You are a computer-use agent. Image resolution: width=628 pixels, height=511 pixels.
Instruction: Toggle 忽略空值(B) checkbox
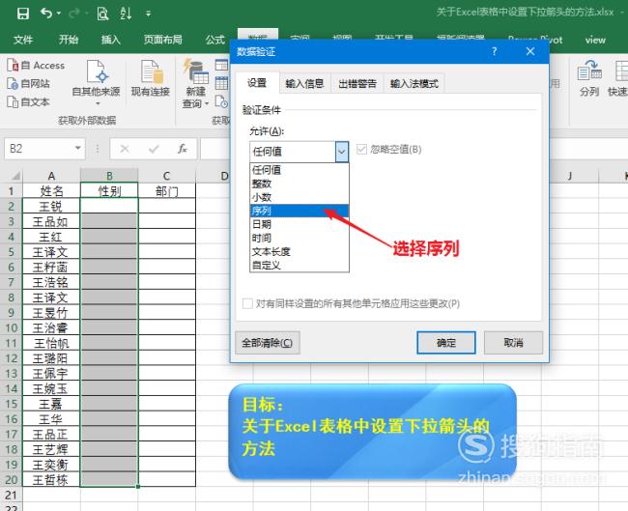tap(361, 150)
